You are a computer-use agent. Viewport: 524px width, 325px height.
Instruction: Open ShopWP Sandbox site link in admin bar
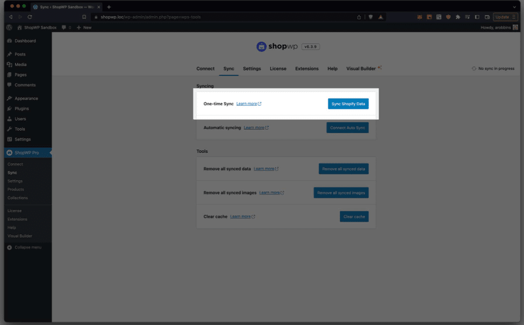point(37,27)
